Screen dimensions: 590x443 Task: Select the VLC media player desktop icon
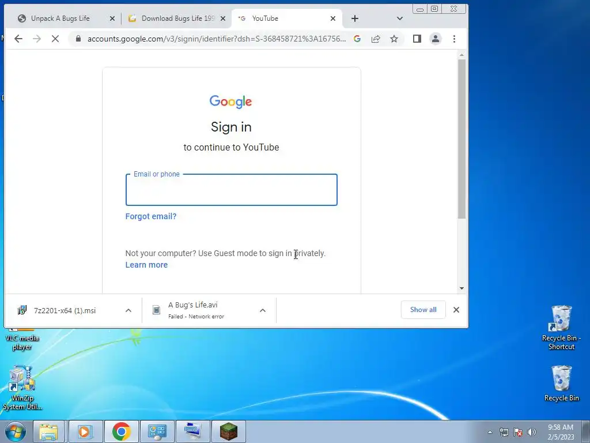(22, 339)
